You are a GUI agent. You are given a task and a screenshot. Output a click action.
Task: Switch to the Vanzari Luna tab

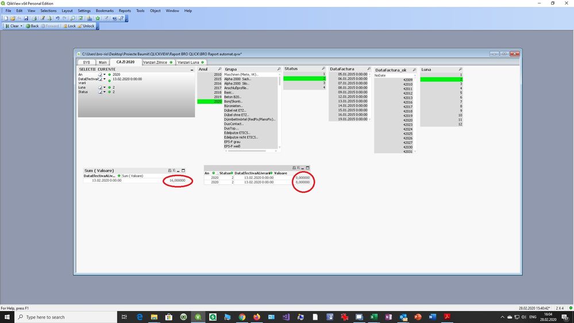190,62
